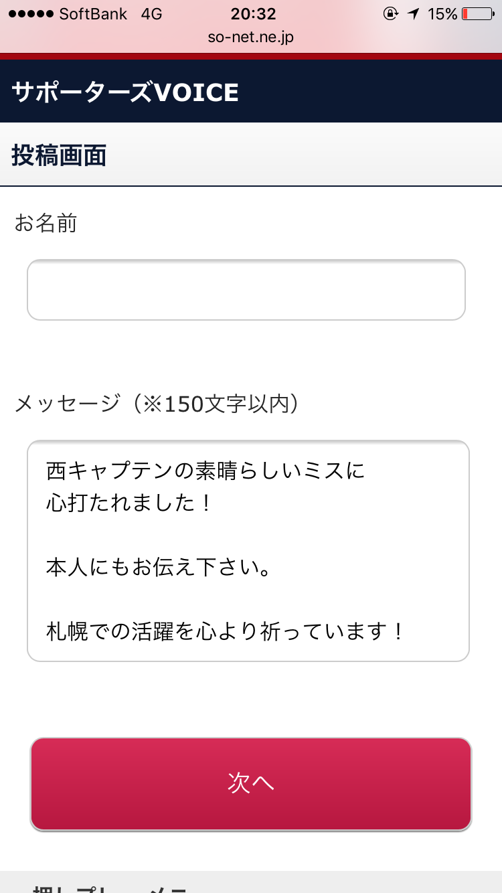This screenshot has height=893, width=502.
Task: Tap the お名前 field label
Action: click(x=46, y=223)
